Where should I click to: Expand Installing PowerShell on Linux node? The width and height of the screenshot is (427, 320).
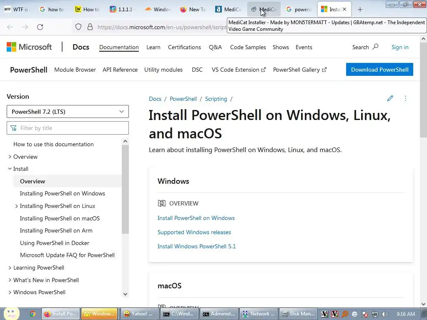pos(16,206)
